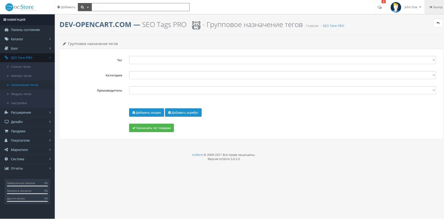Click the DEV robot logo in heading
The image size is (444, 219).
click(196, 25)
